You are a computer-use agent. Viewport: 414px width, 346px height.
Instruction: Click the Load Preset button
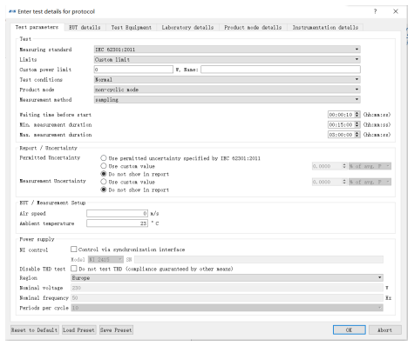point(78,329)
